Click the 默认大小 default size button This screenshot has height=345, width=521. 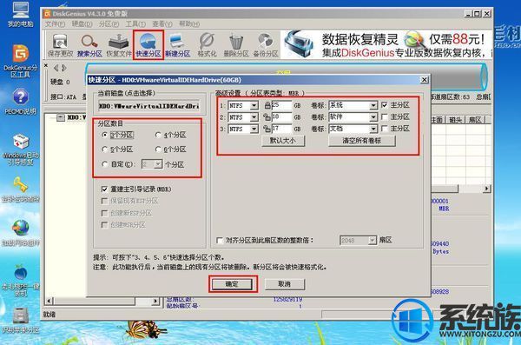pos(283,141)
